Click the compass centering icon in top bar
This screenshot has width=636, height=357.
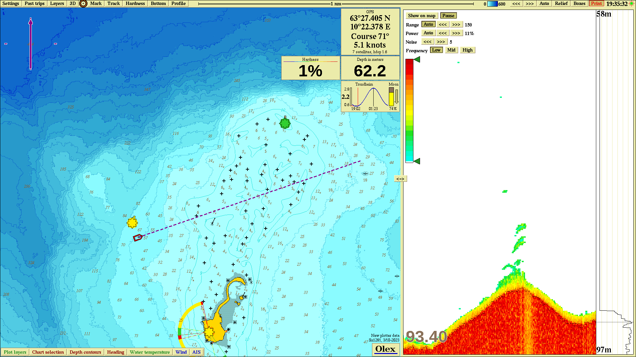(83, 4)
